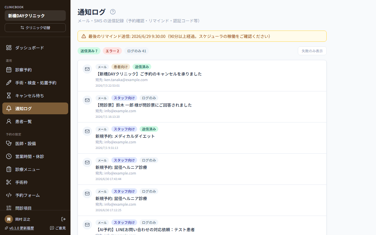The height and width of the screenshot is (235, 376).
Task: Go to 診療メニュー settings
Action: (x=35, y=169)
